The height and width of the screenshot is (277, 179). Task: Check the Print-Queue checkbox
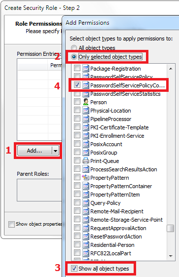(77, 160)
